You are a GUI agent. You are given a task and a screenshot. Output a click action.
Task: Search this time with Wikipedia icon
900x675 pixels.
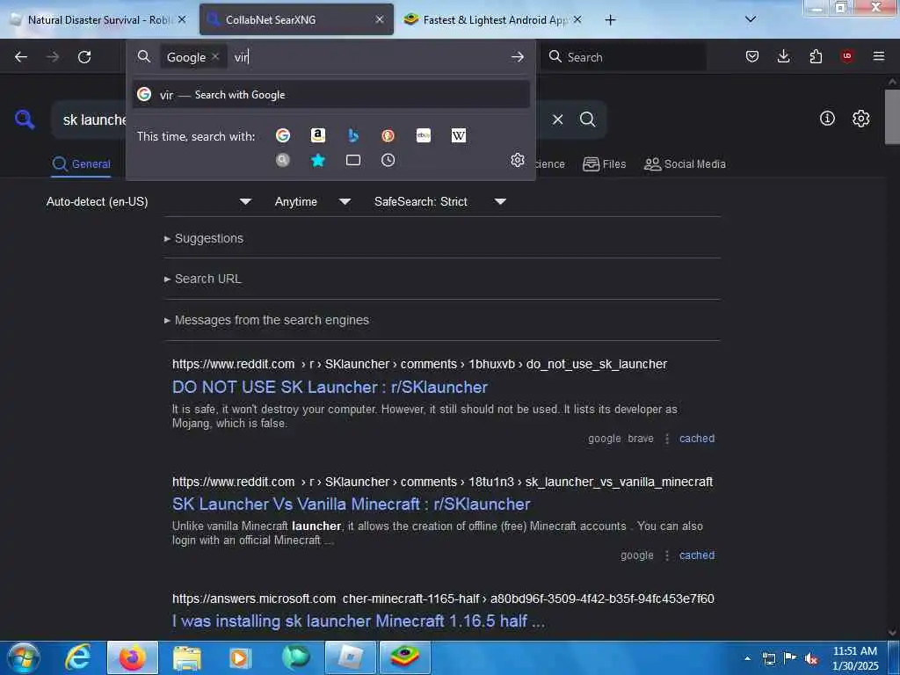pyautogui.click(x=459, y=135)
